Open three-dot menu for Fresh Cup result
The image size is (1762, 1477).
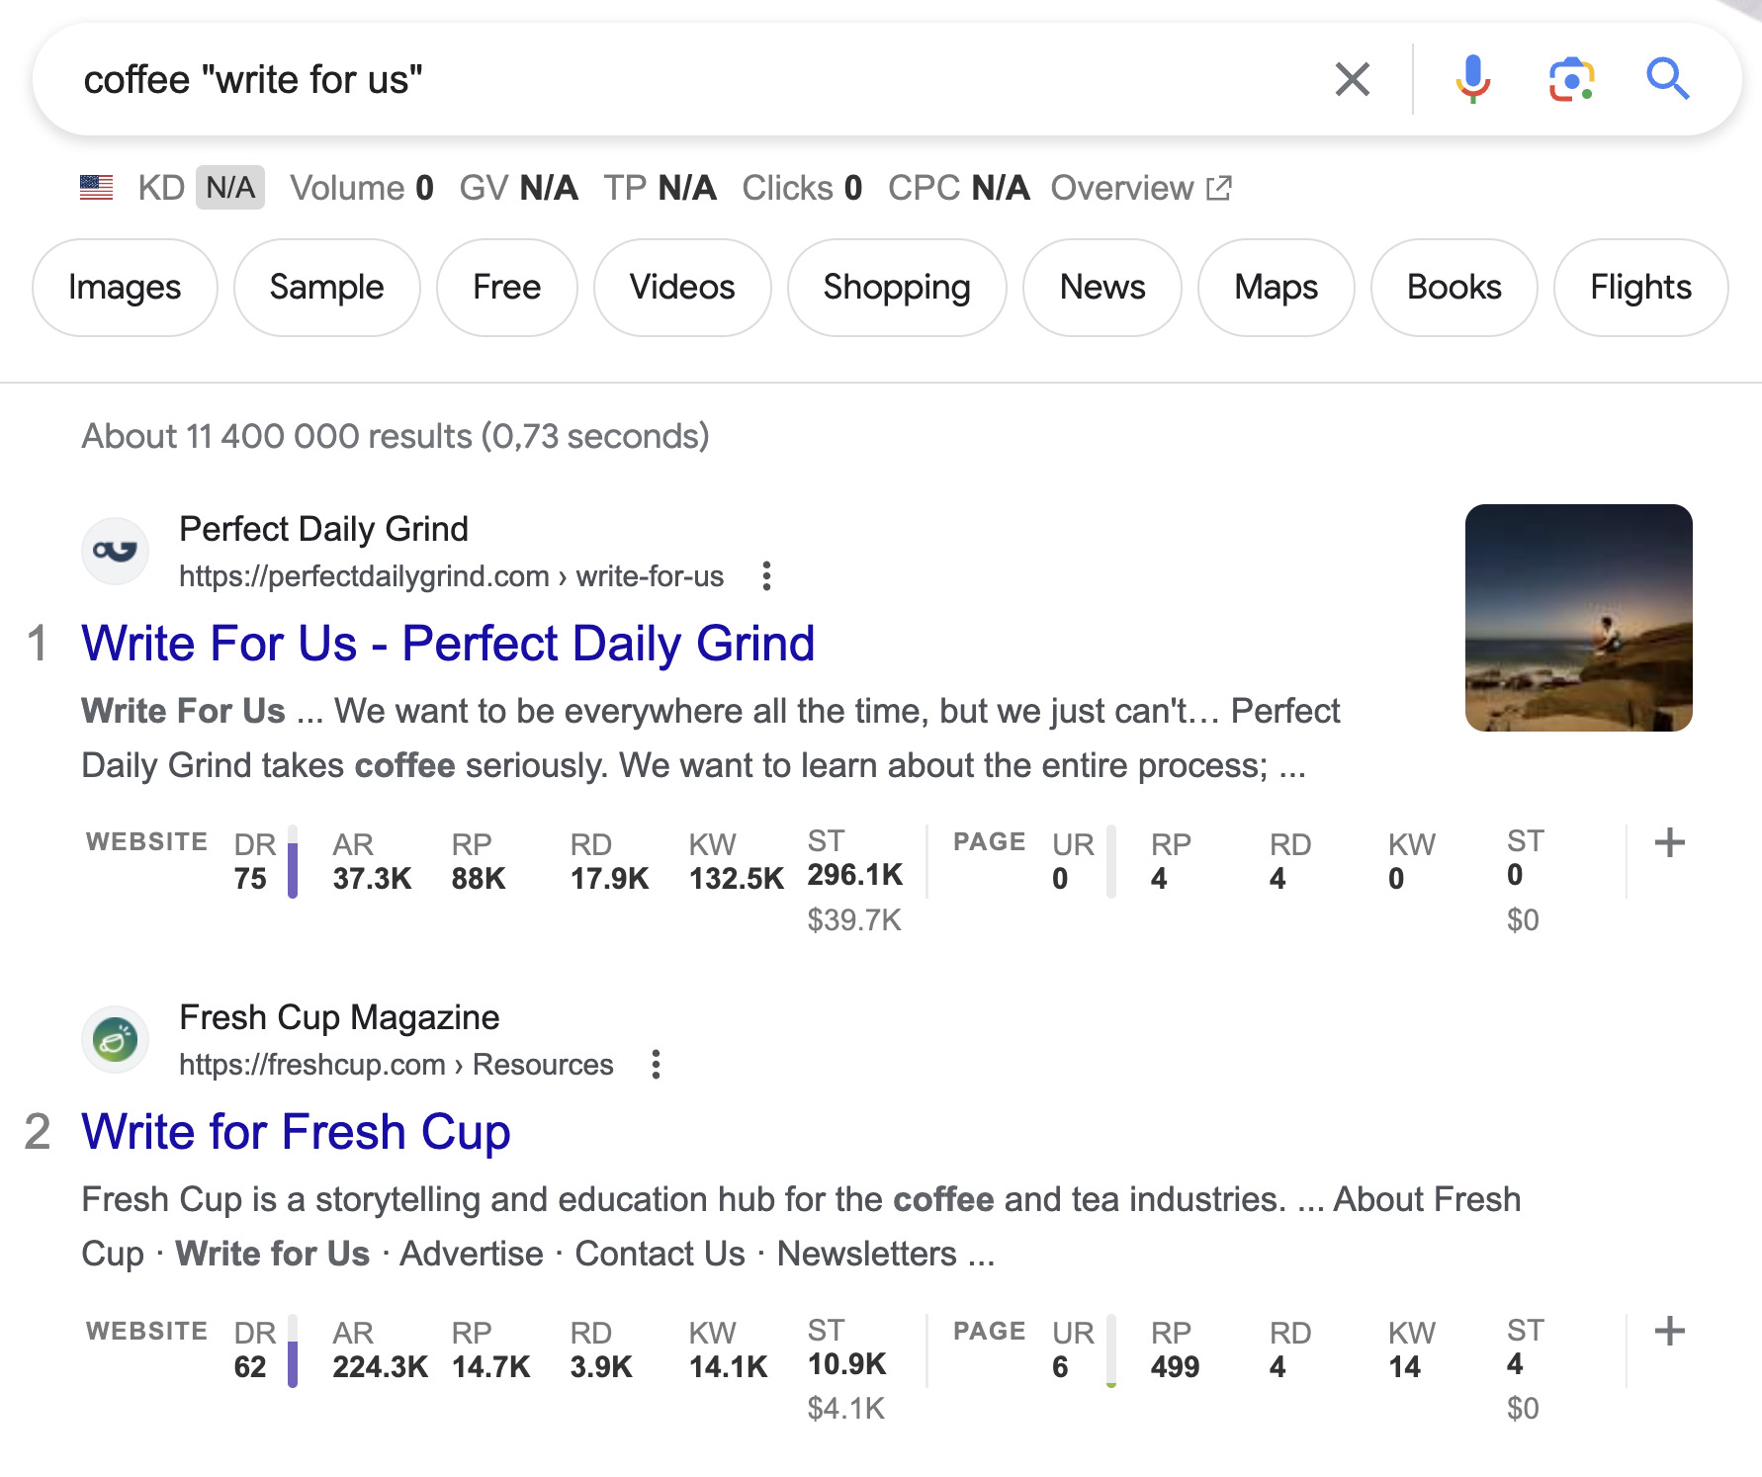(655, 1065)
